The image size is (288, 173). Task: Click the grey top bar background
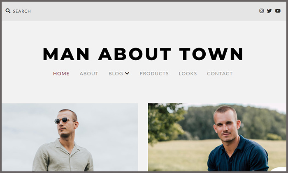(x=144, y=11)
